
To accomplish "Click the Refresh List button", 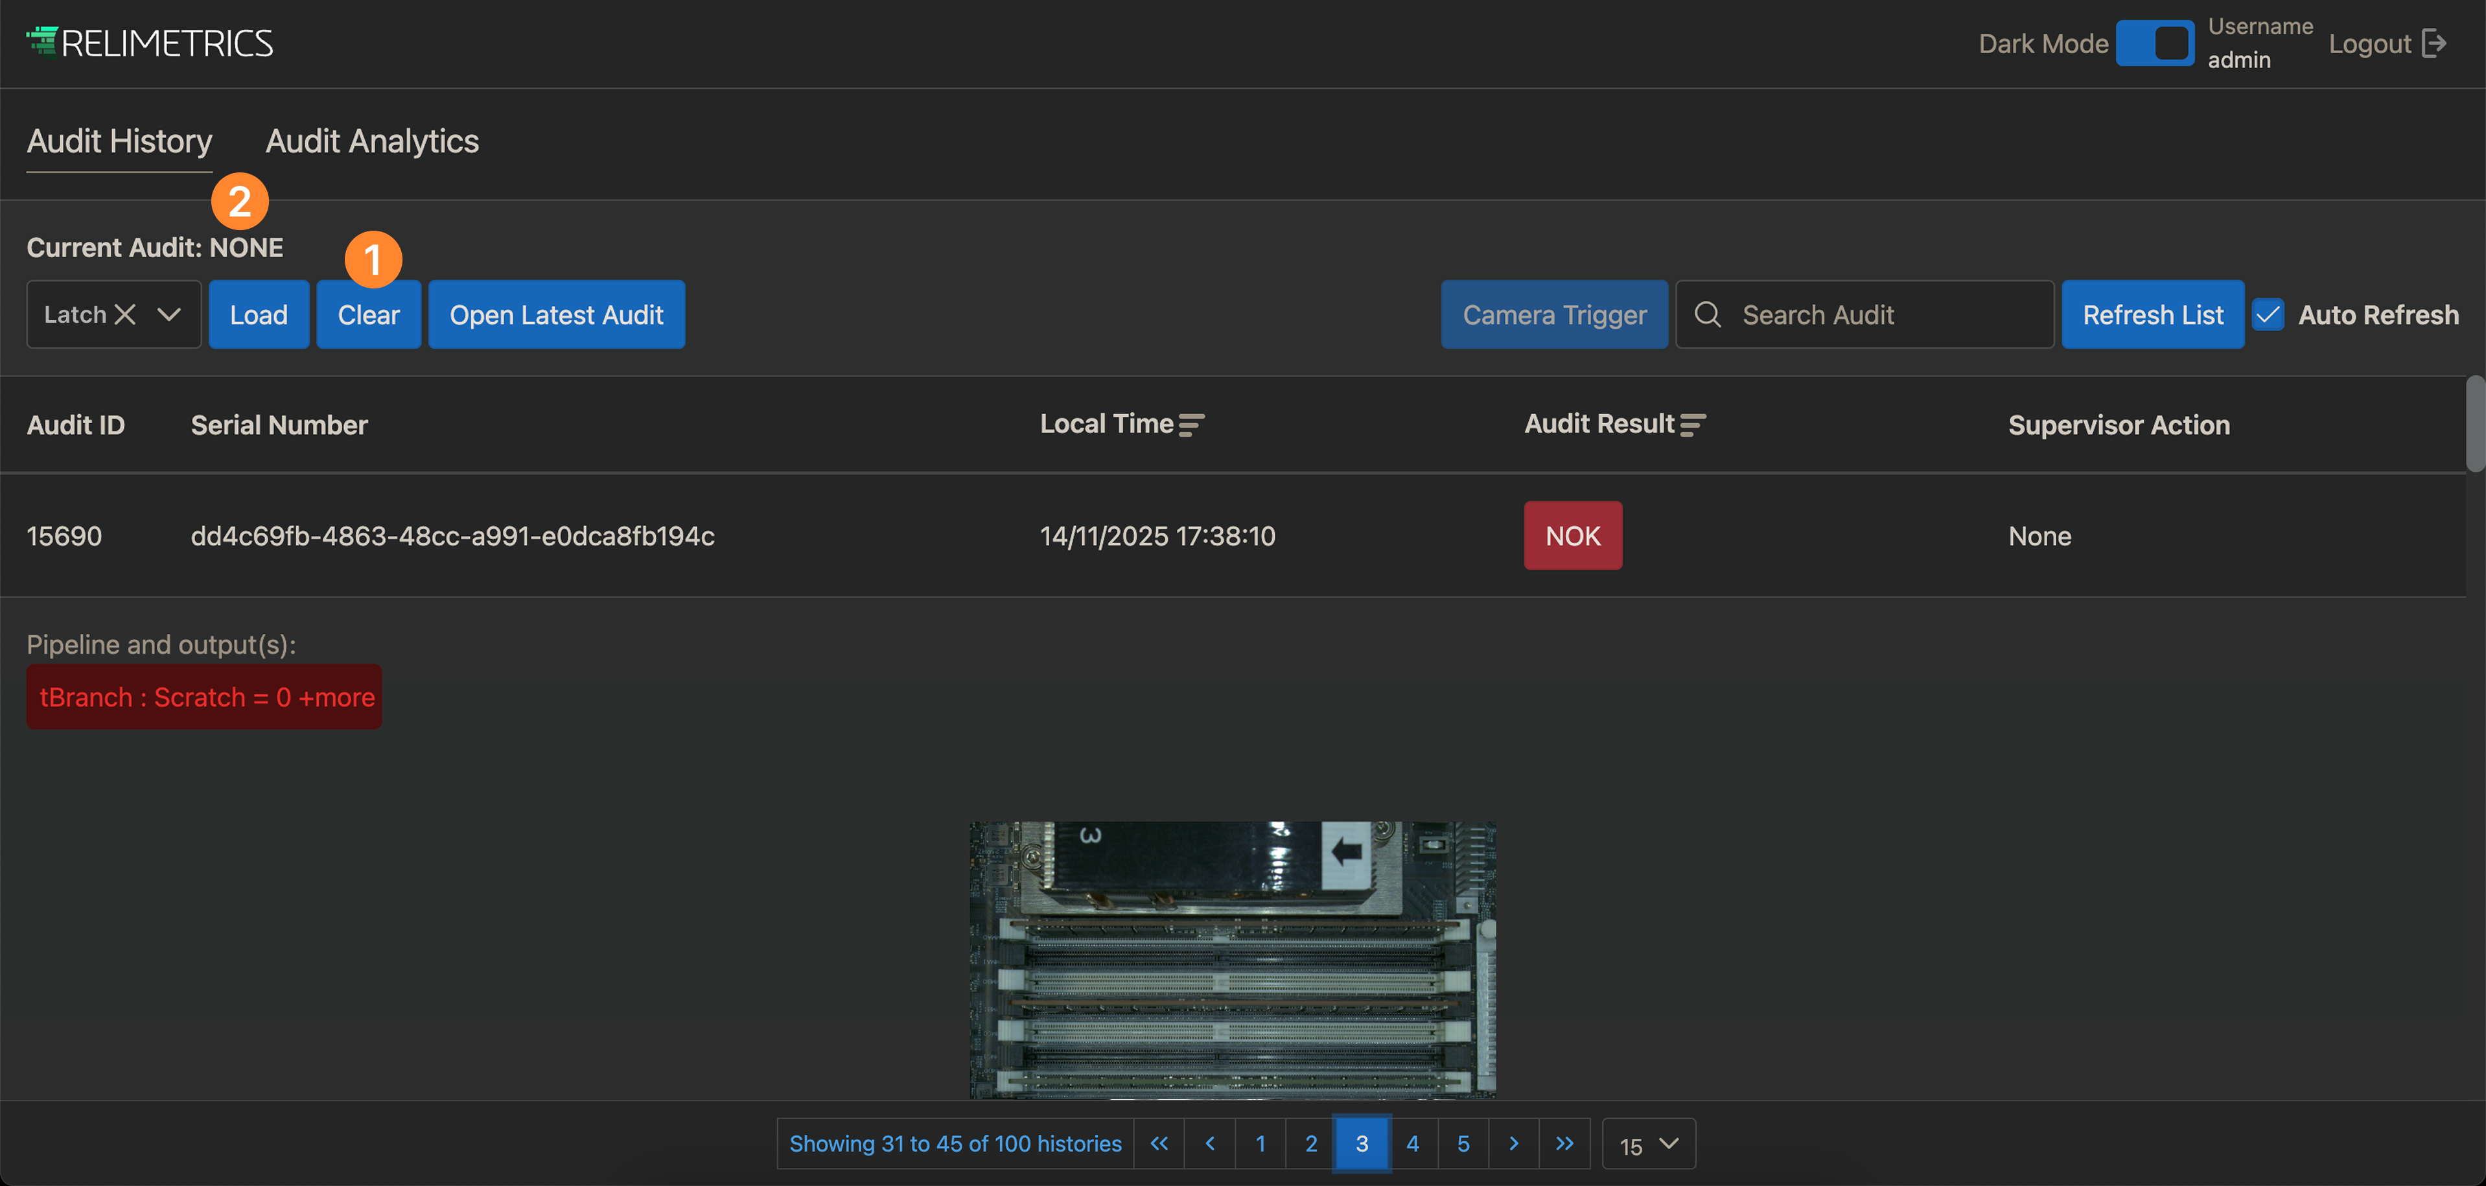I will 2152,314.
